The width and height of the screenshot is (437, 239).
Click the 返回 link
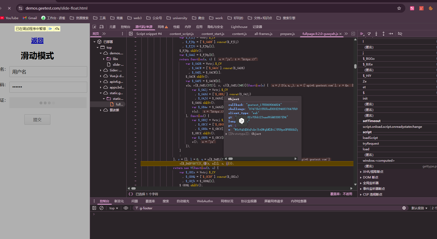tap(37, 41)
